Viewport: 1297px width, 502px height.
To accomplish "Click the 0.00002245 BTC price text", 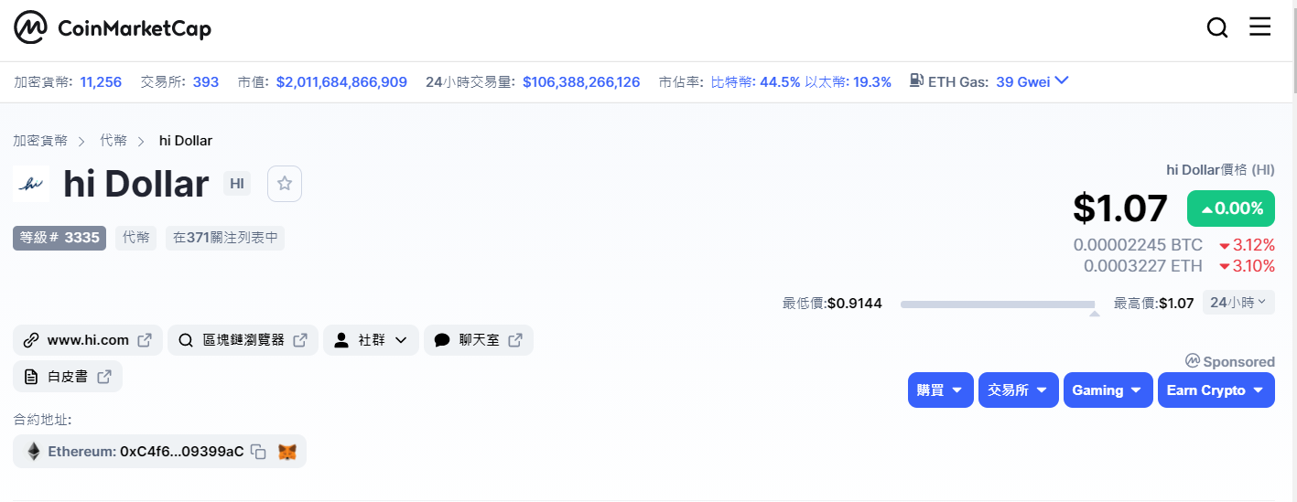I will tap(1138, 245).
